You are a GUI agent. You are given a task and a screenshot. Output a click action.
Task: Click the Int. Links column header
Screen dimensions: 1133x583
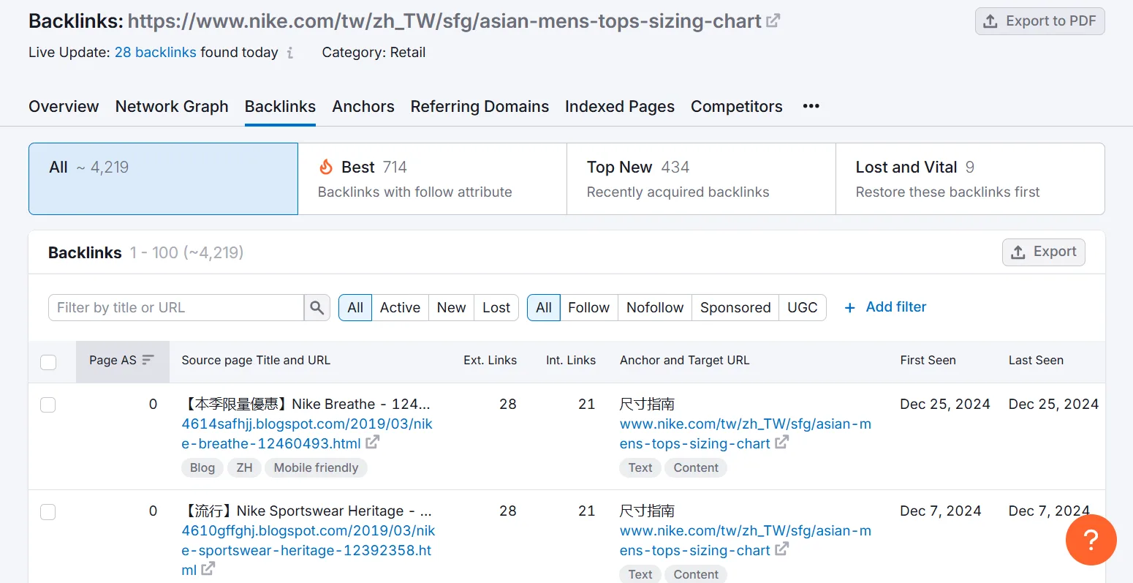[571, 361]
